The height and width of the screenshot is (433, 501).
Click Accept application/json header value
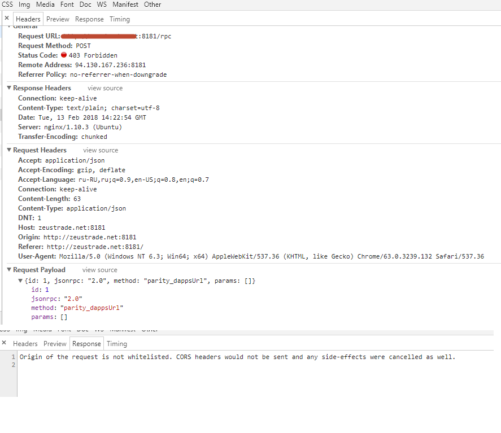(75, 160)
